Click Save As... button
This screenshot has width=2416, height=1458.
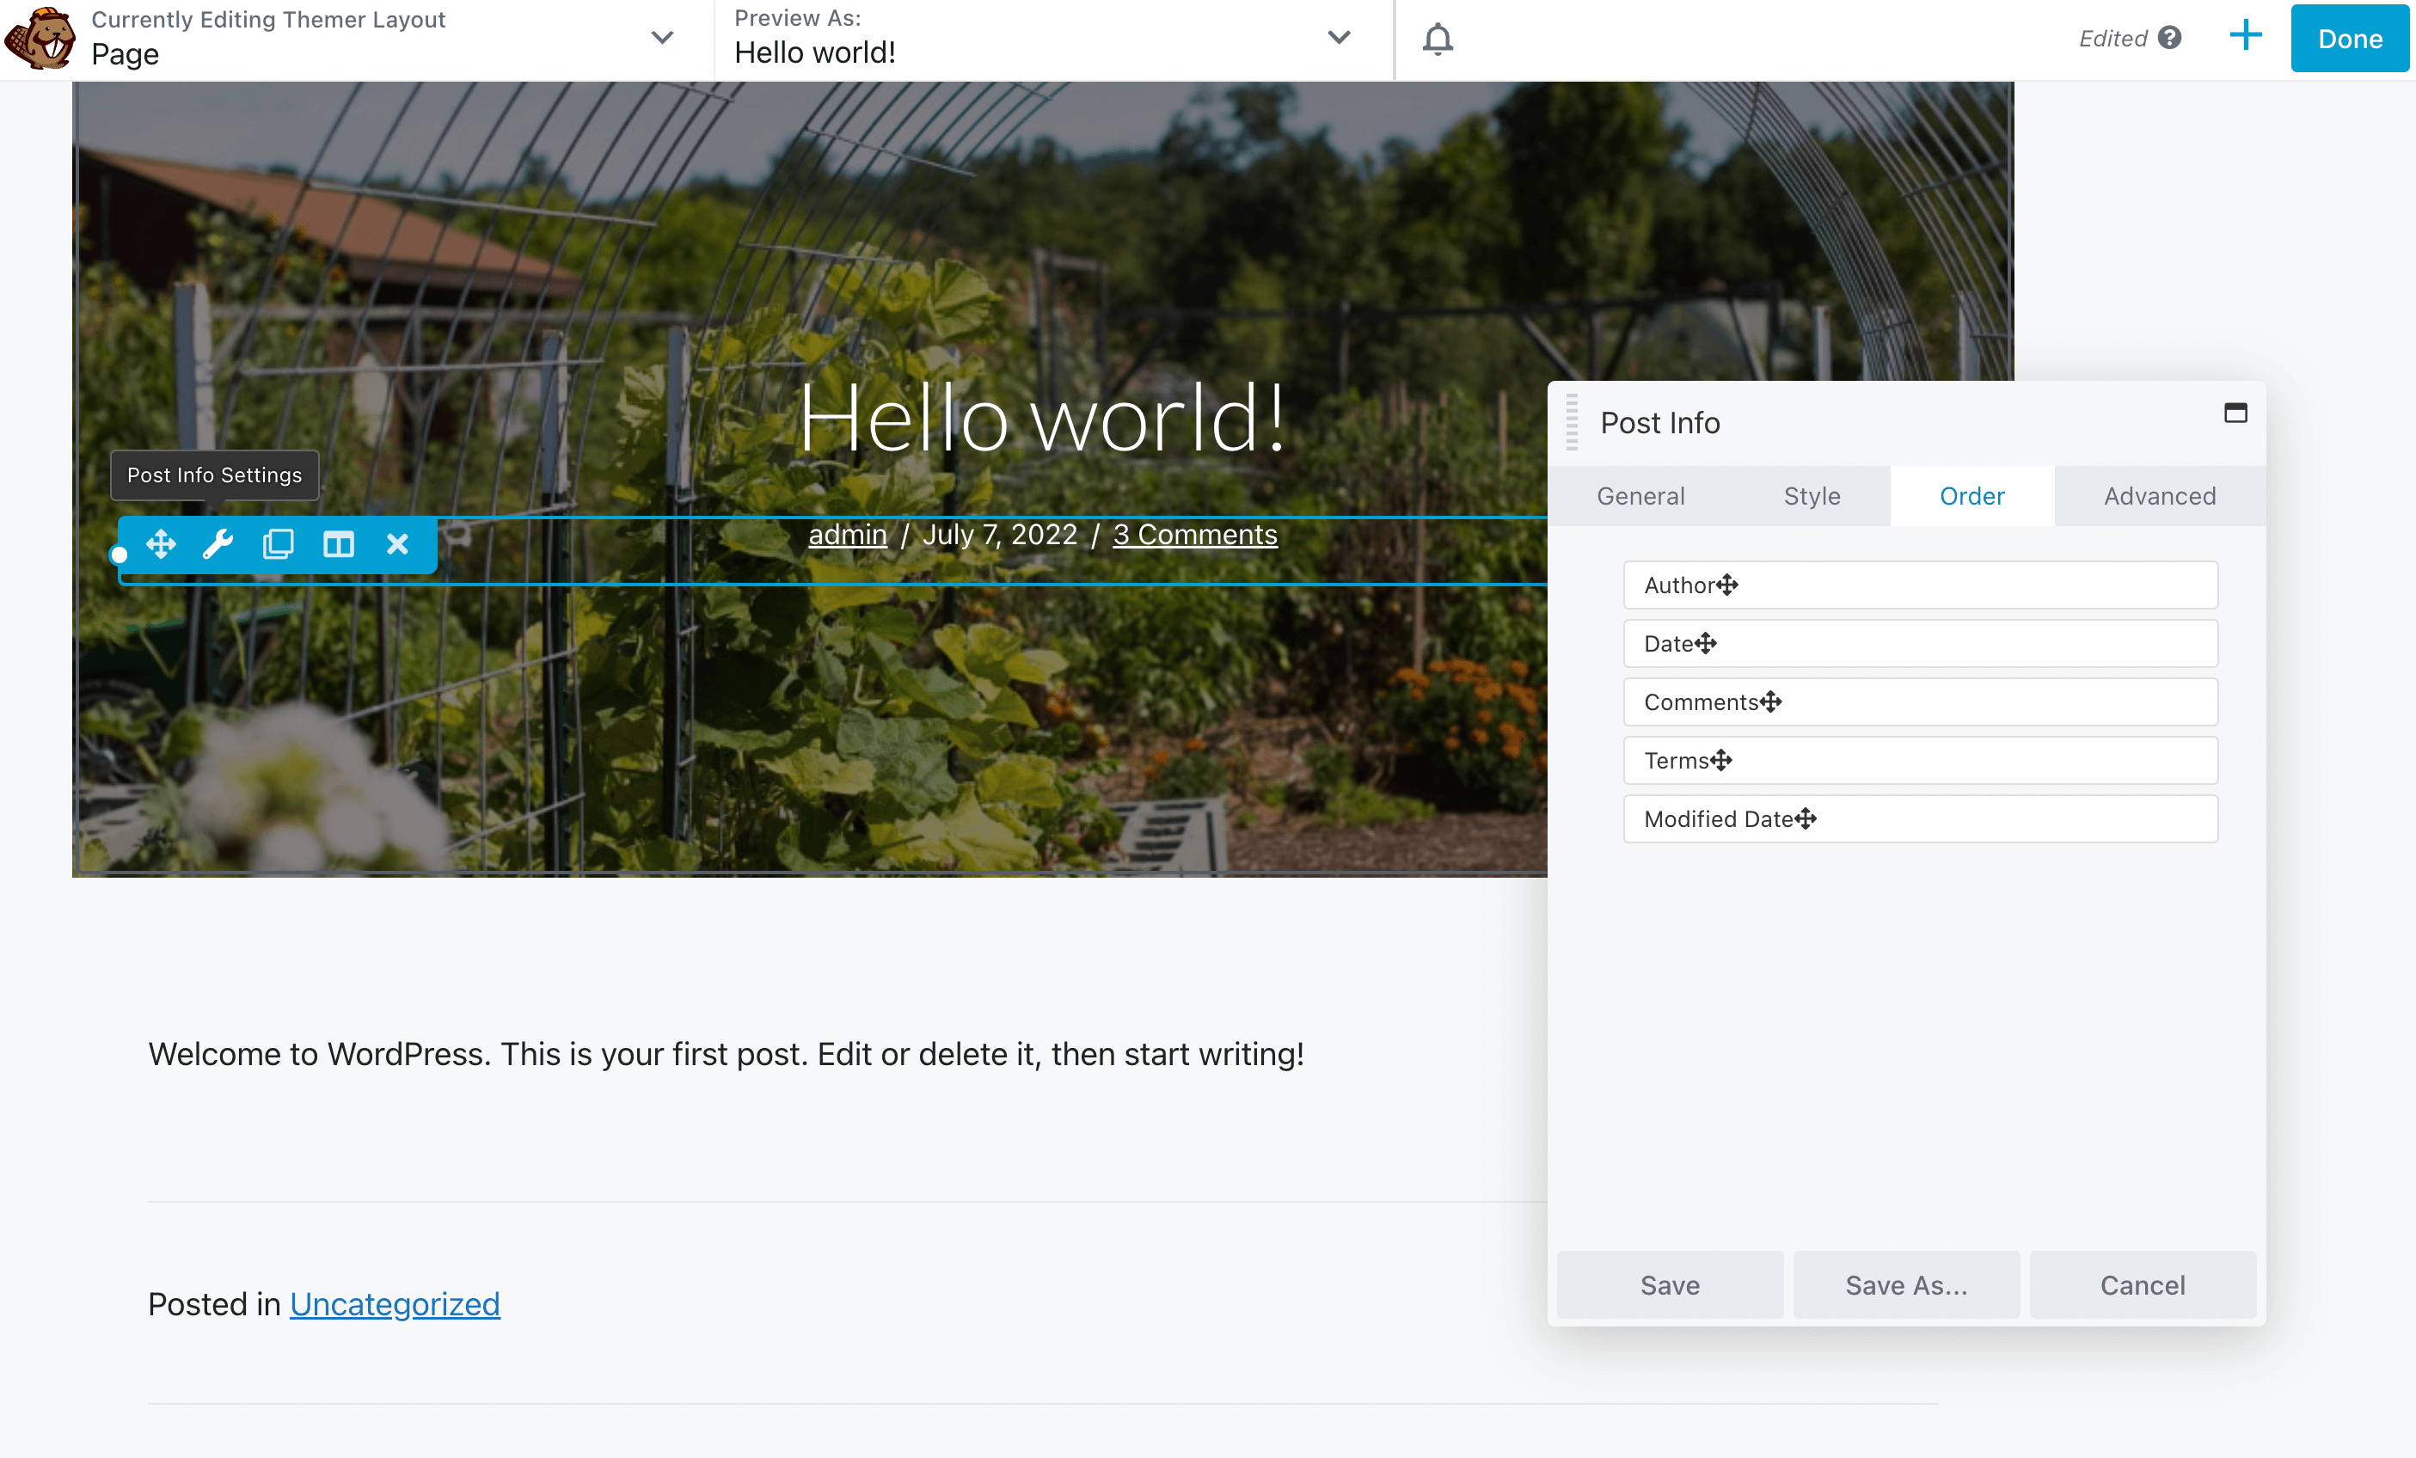point(1905,1284)
